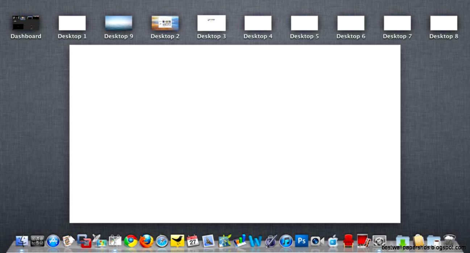
Task: Open Safari browser icon
Action: [162, 241]
